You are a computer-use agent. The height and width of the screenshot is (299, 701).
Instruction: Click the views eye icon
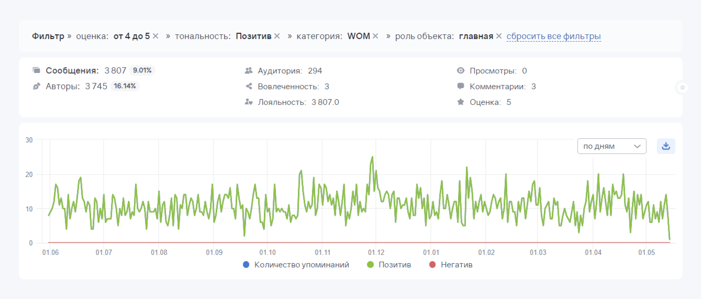(x=460, y=71)
